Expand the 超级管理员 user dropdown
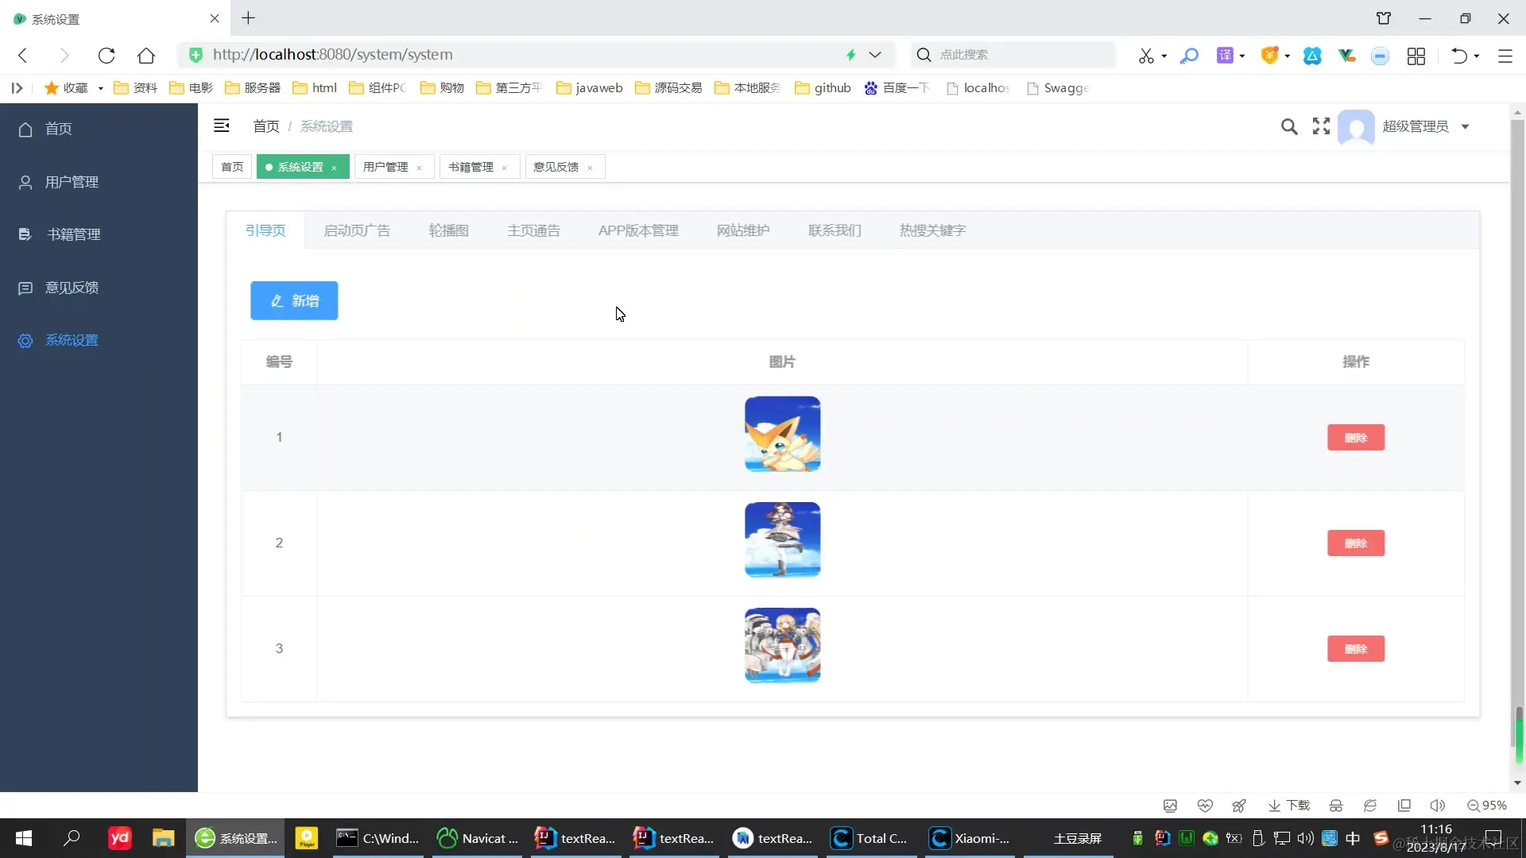This screenshot has width=1526, height=858. (x=1465, y=126)
